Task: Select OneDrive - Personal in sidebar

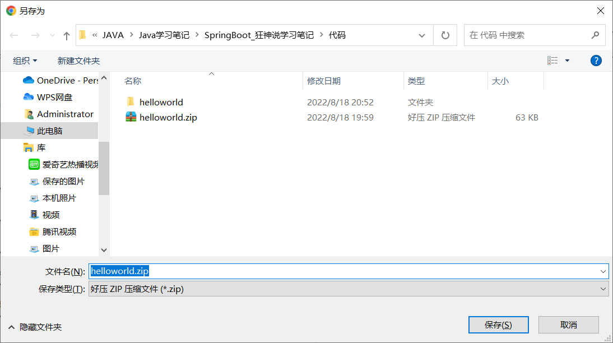Action: (61, 80)
